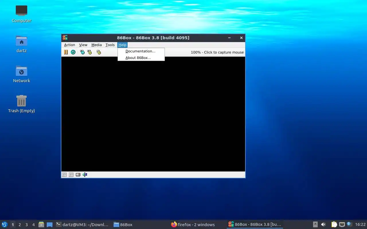This screenshot has height=229, width=367.
Task: Open the dartz home folder desktop icon
Action: tap(22, 44)
